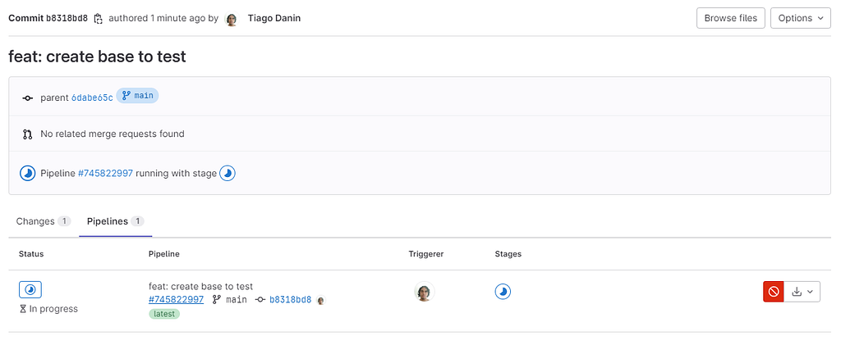Open pipeline #745822997 link in summary box
The height and width of the screenshot is (345, 841).
click(105, 173)
